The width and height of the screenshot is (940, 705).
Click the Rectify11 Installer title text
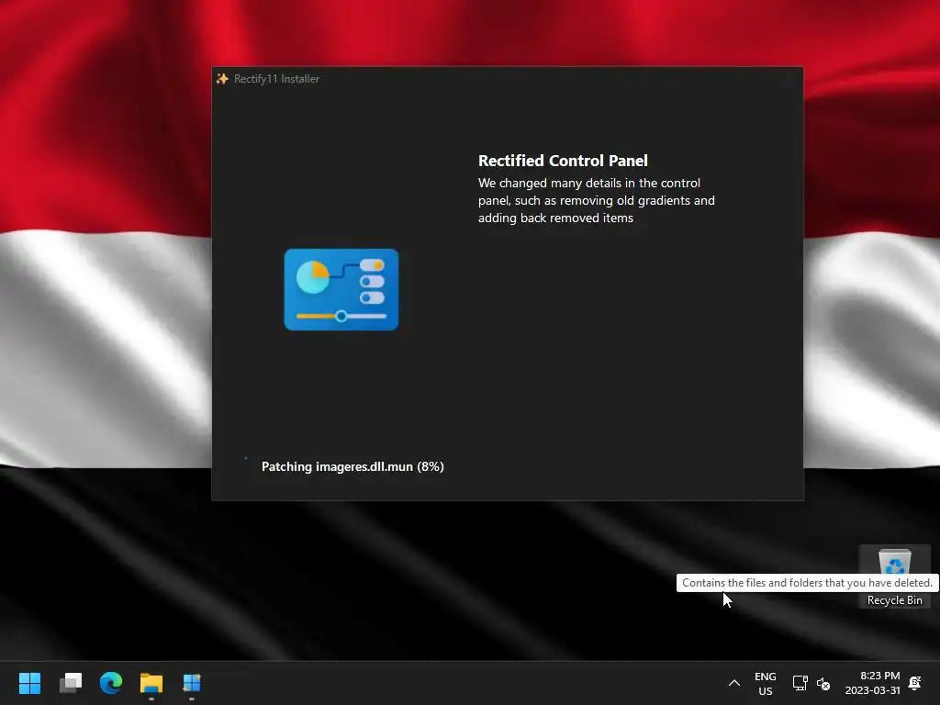coord(276,79)
